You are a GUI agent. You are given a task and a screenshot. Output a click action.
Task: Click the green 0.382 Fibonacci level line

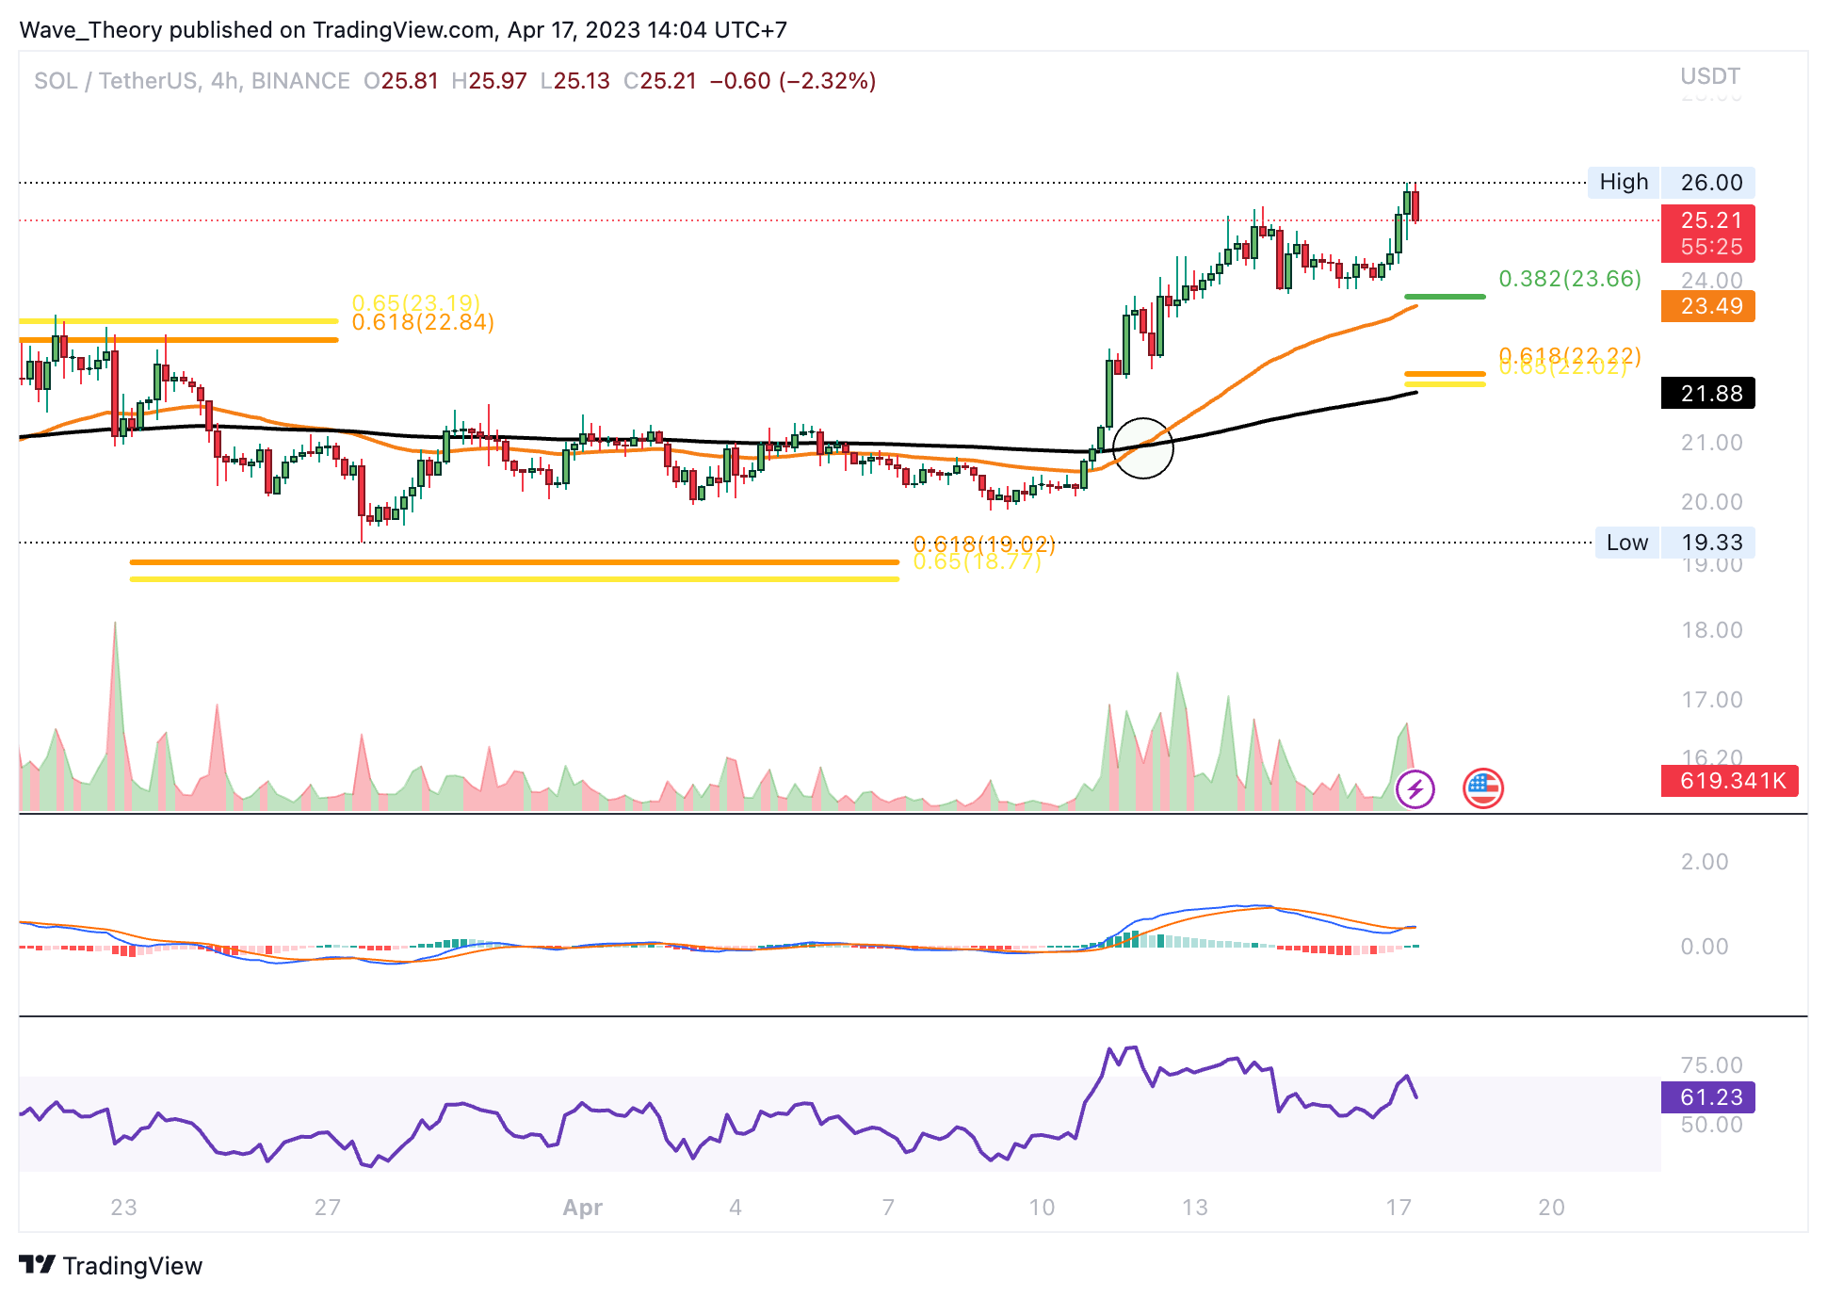1444,297
